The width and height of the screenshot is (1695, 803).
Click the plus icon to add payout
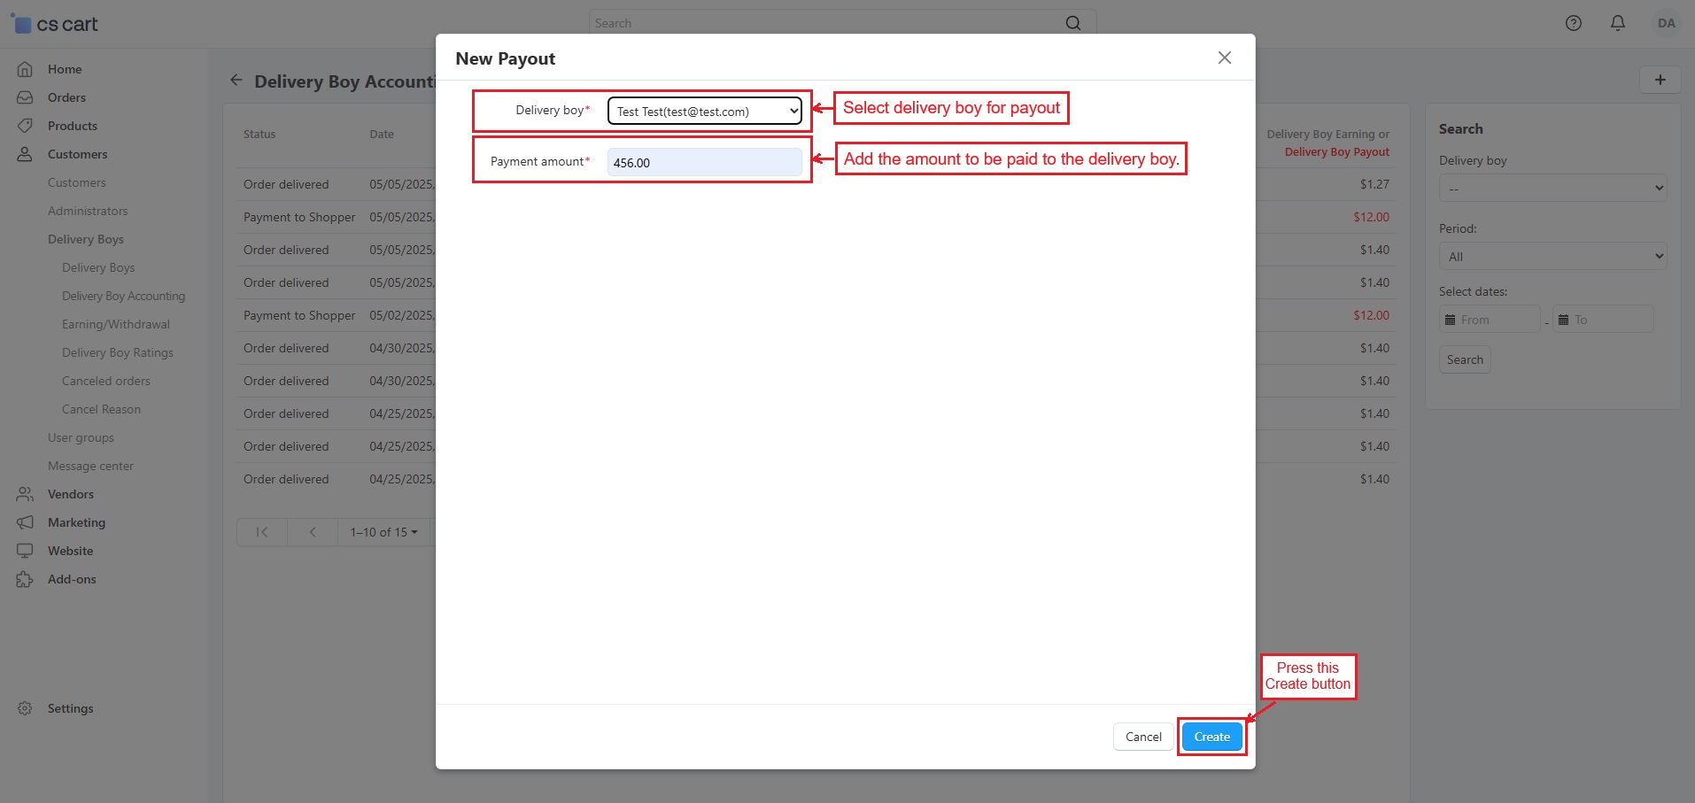(x=1660, y=80)
